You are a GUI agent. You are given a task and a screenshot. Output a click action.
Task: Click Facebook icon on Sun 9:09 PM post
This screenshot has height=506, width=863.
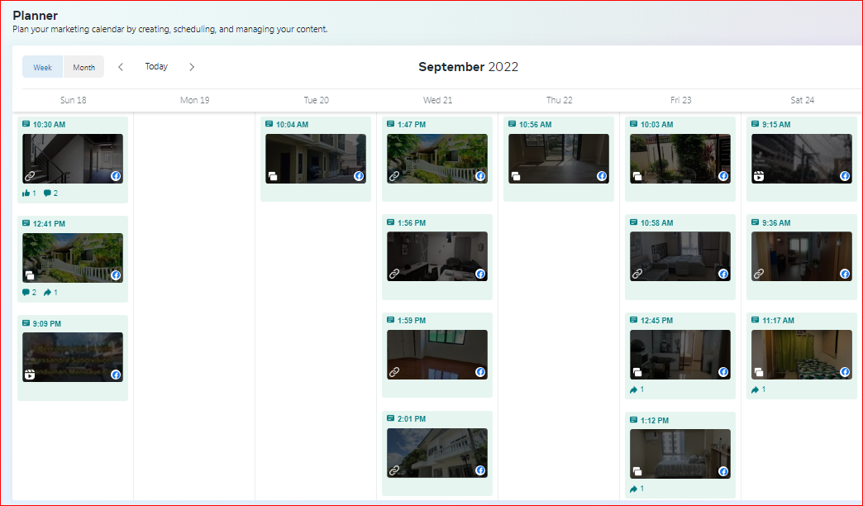(x=116, y=375)
